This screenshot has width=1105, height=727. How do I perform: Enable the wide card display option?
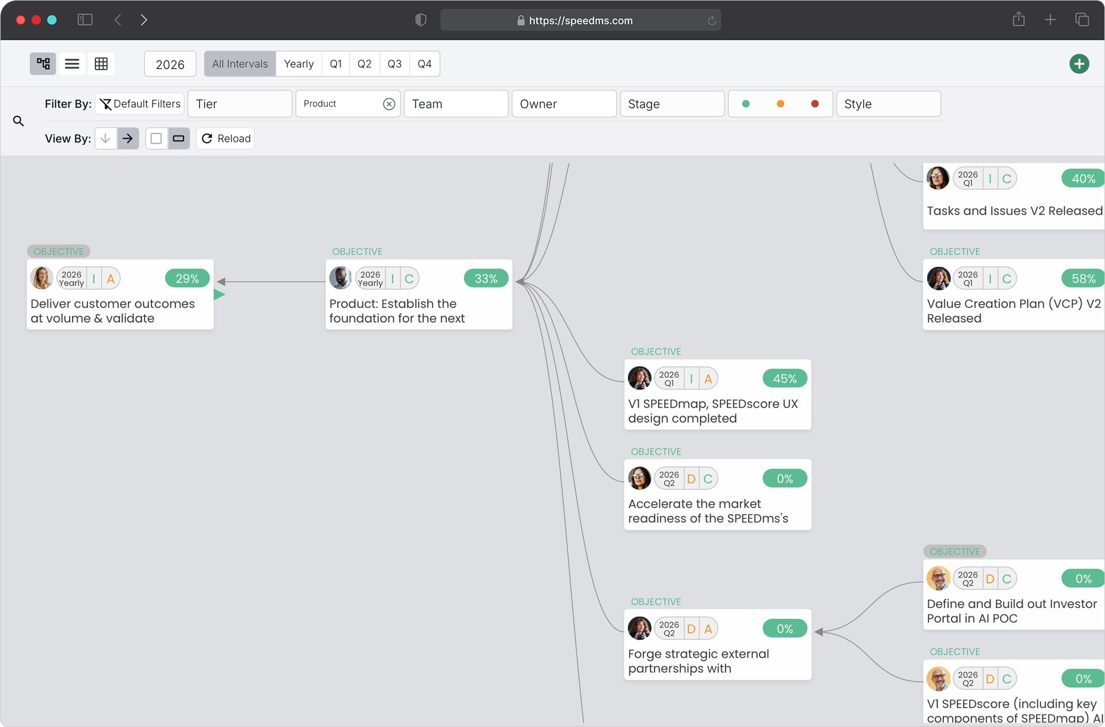click(178, 138)
